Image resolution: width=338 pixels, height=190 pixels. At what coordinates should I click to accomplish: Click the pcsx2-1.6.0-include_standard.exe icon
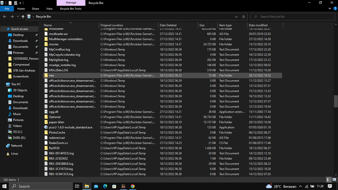[46, 127]
